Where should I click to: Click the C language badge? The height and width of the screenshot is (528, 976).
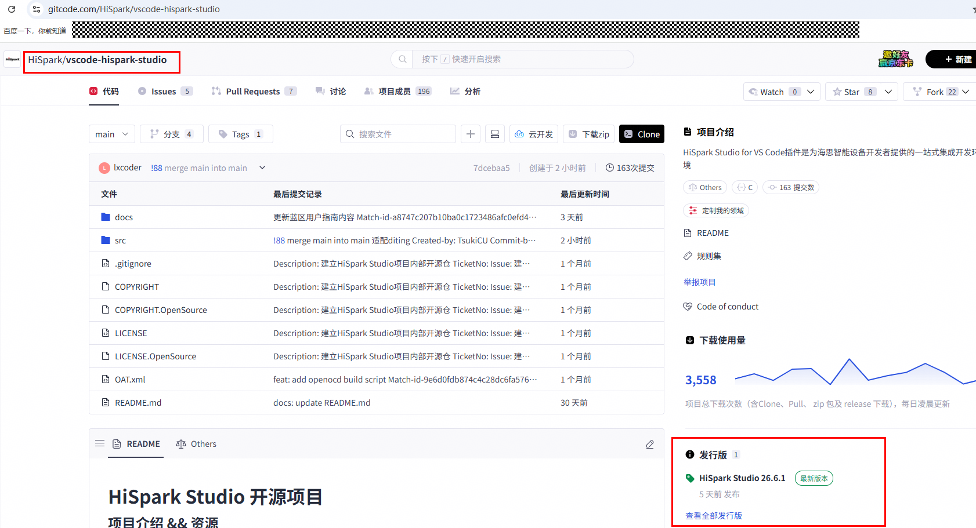(x=745, y=187)
